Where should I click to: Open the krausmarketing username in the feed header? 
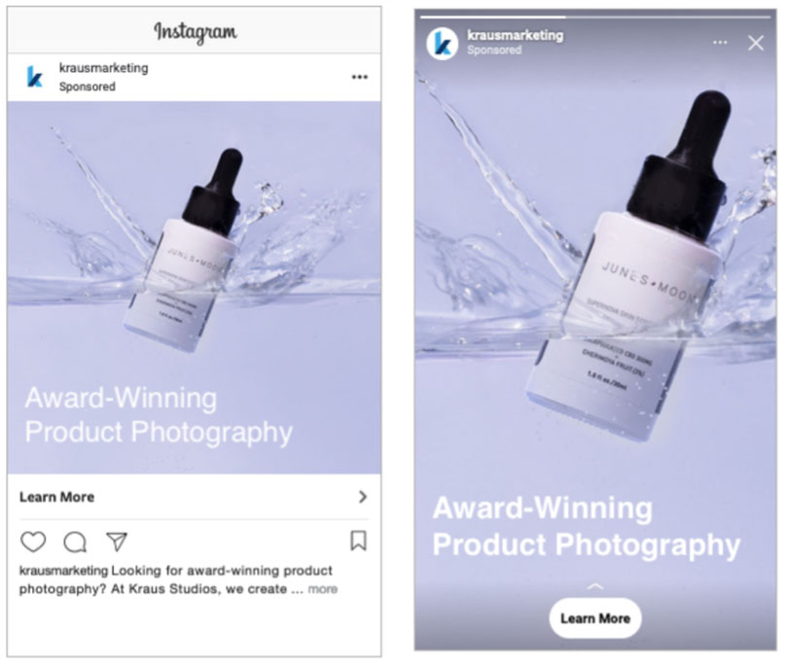(103, 68)
